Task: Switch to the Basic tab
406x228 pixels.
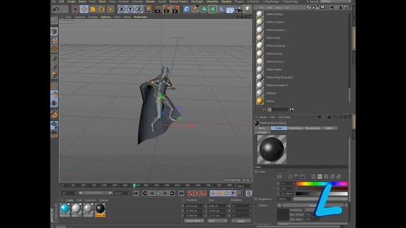Action: tap(262, 128)
